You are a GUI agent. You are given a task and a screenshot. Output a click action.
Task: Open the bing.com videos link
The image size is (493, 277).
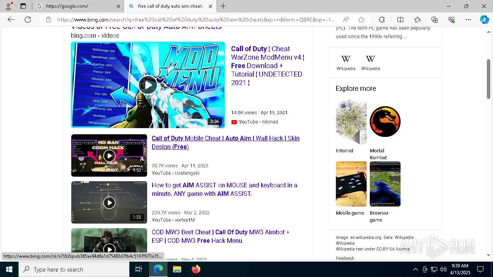click(95, 35)
